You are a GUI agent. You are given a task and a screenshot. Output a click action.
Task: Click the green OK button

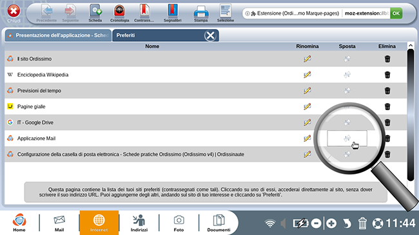(x=396, y=13)
